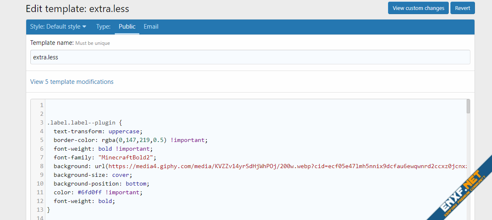Open View 5 template modifications link
Viewport: 492px width, 220px height.
pos(72,82)
